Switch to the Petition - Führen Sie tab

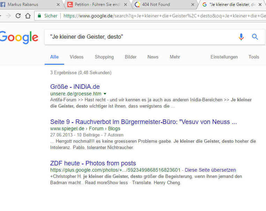click(97, 5)
